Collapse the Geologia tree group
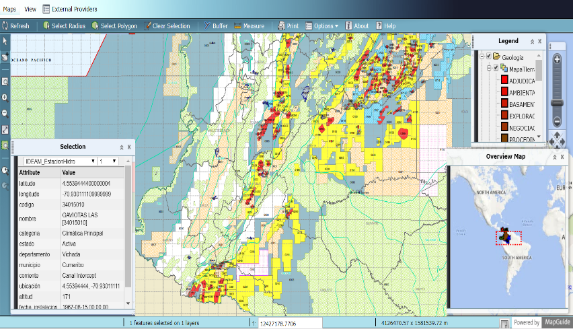573x329 pixels. coord(480,57)
